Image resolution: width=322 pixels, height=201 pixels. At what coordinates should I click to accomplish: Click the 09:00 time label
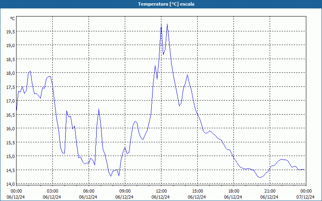coord(125,191)
